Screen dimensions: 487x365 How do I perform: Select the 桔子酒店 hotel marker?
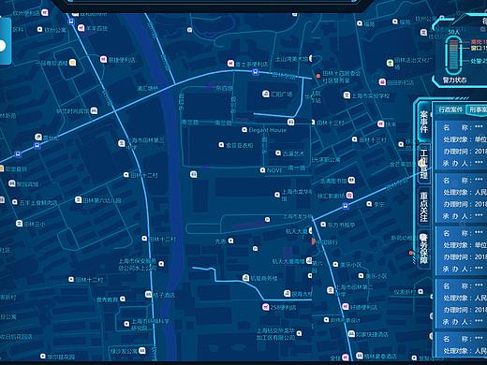[148, 294]
